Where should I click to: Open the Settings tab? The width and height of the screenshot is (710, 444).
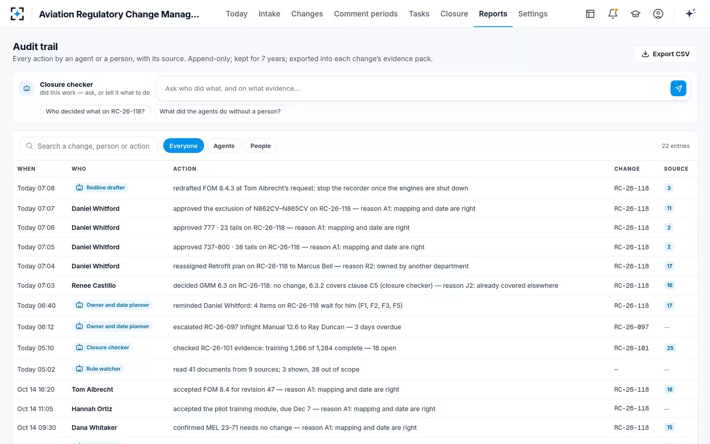click(532, 14)
